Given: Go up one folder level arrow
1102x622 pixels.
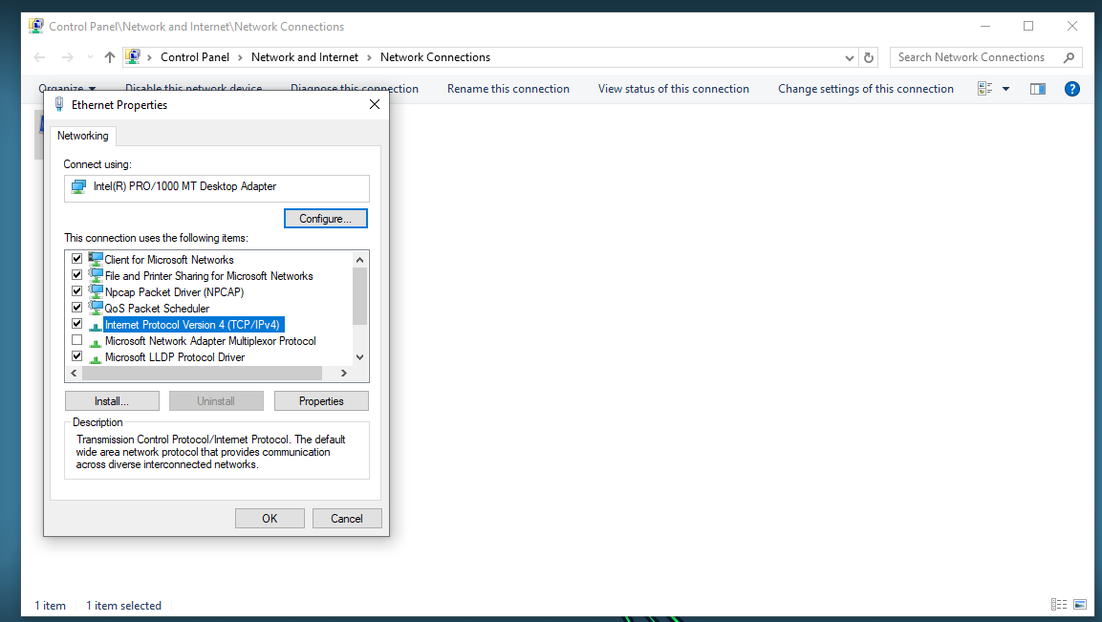Looking at the screenshot, I should [110, 57].
